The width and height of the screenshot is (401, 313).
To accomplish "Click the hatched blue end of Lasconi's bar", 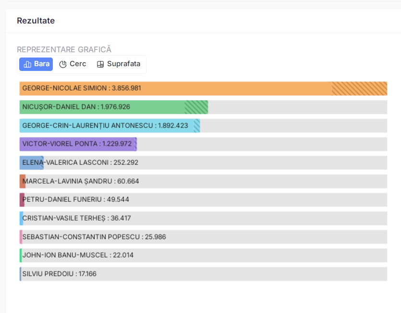I will click(x=42, y=162).
